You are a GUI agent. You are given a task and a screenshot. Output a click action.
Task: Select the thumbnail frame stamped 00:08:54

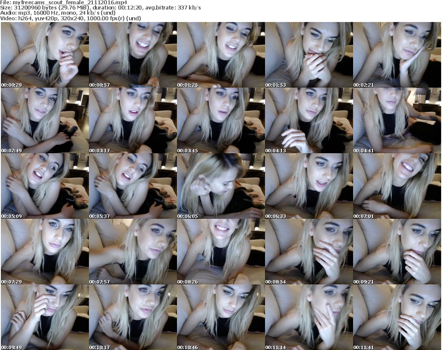[x=309, y=252]
